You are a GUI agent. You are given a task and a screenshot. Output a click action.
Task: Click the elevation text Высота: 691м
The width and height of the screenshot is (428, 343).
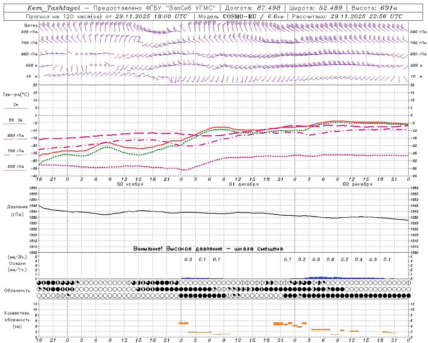(x=374, y=8)
